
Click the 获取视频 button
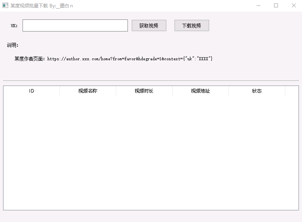[149, 25]
